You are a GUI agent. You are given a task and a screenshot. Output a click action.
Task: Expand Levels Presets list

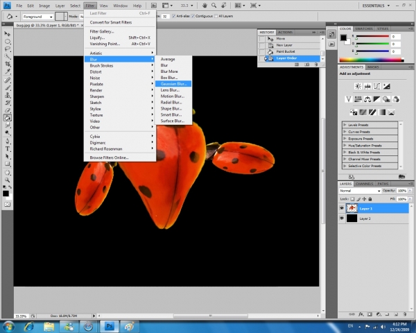pos(345,125)
